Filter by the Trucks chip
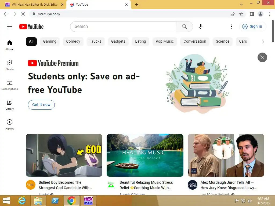 [x=96, y=42]
